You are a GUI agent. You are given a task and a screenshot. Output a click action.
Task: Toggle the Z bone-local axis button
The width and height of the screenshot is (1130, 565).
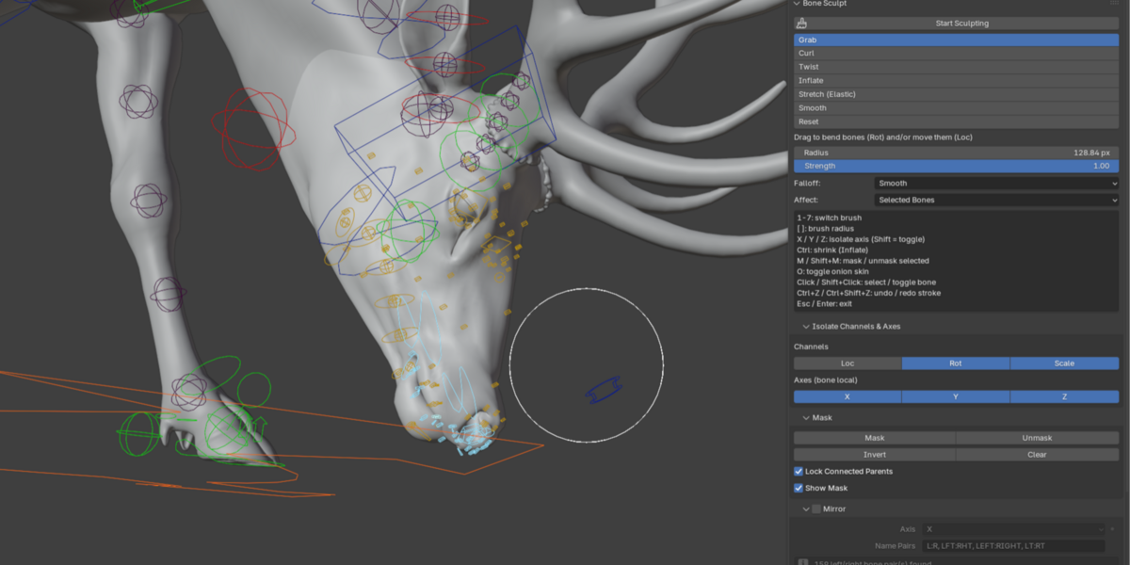tap(1065, 397)
